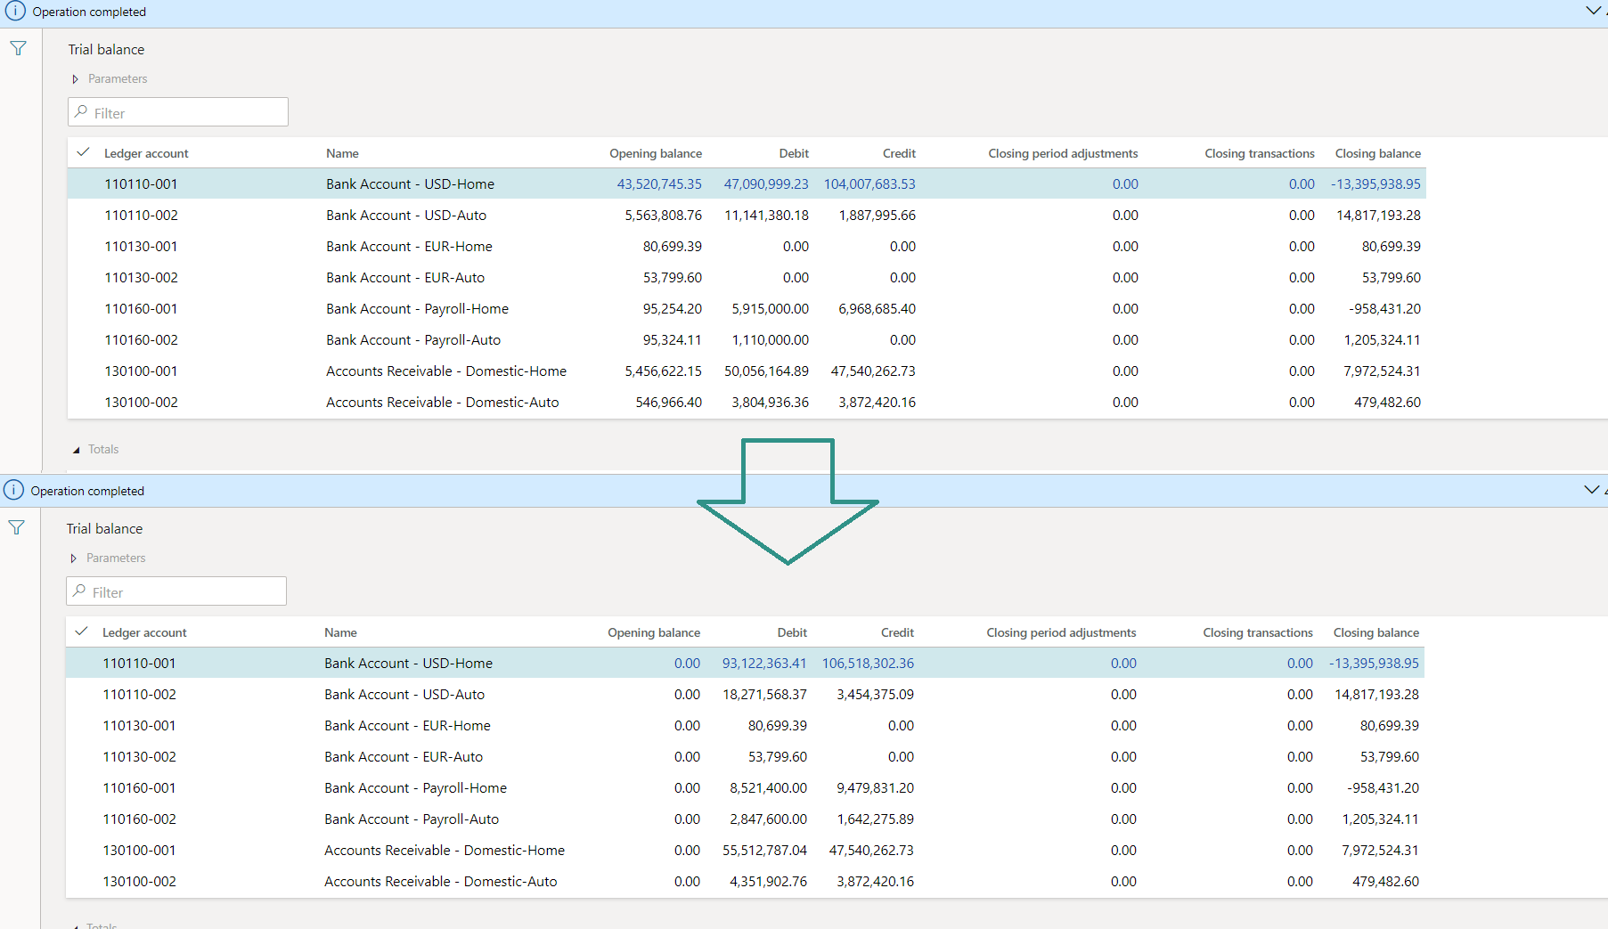Open filter pane icon in upper Trial balance

pyautogui.click(x=18, y=48)
